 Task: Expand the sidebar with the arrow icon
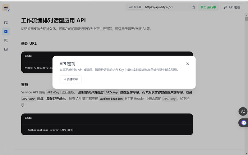coord(6,150)
